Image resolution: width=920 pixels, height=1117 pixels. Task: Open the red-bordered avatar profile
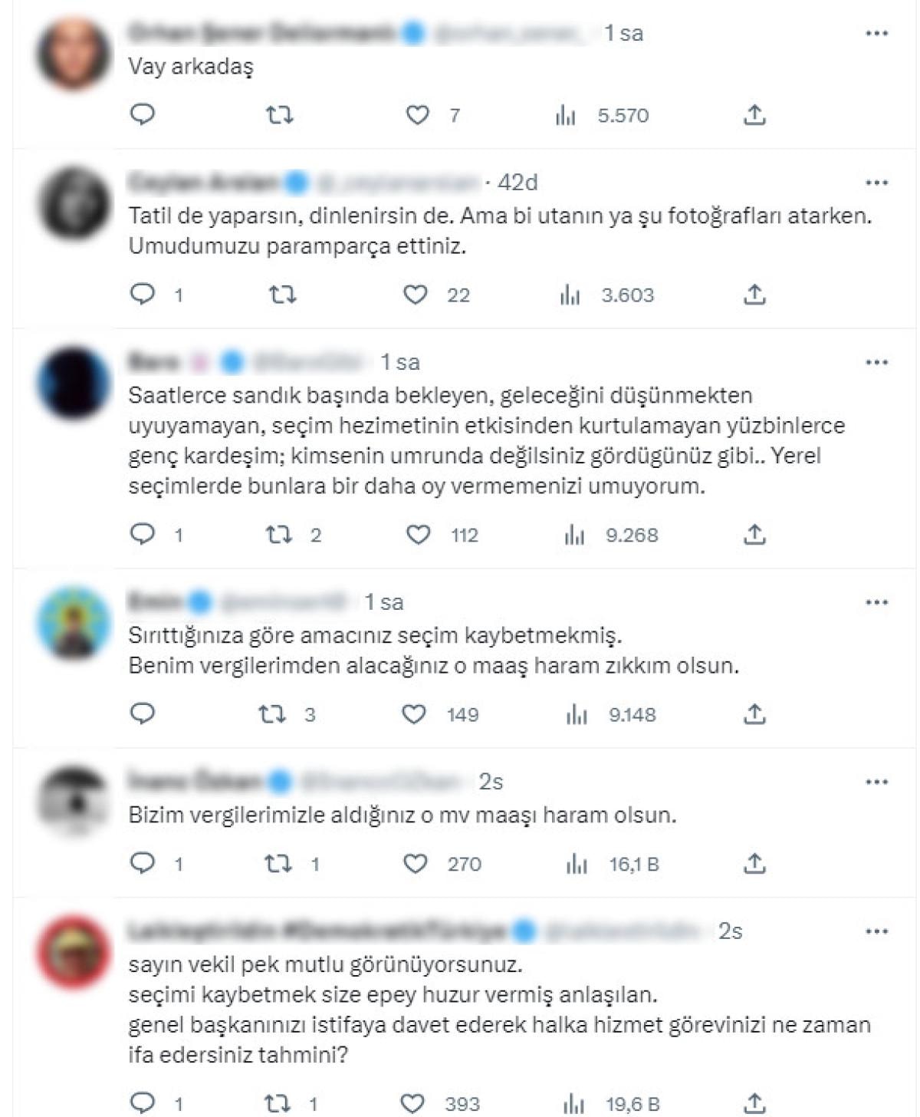click(x=74, y=952)
